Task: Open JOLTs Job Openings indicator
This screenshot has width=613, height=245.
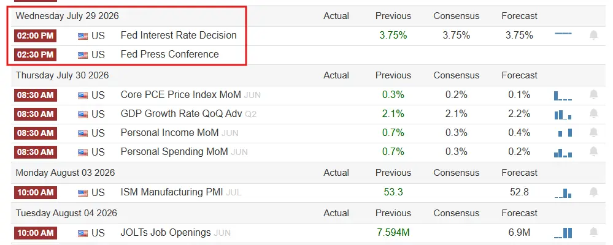Action: (166, 233)
